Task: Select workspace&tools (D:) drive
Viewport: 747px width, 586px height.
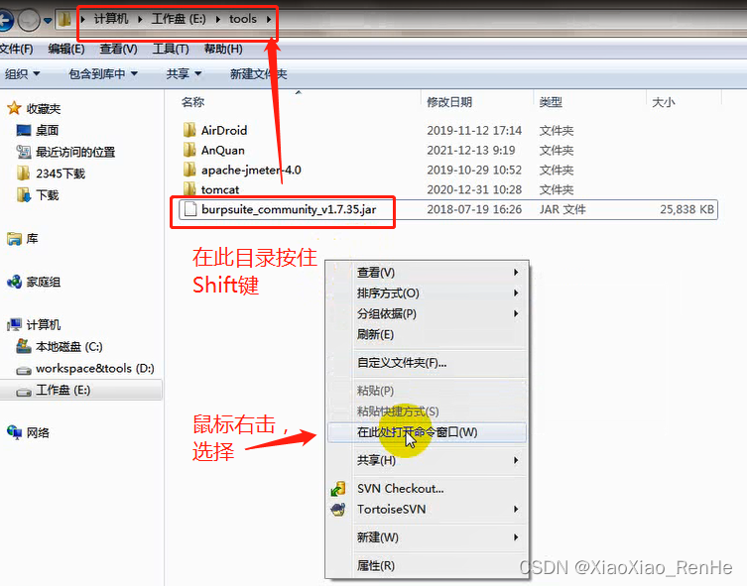Action: click(x=95, y=369)
